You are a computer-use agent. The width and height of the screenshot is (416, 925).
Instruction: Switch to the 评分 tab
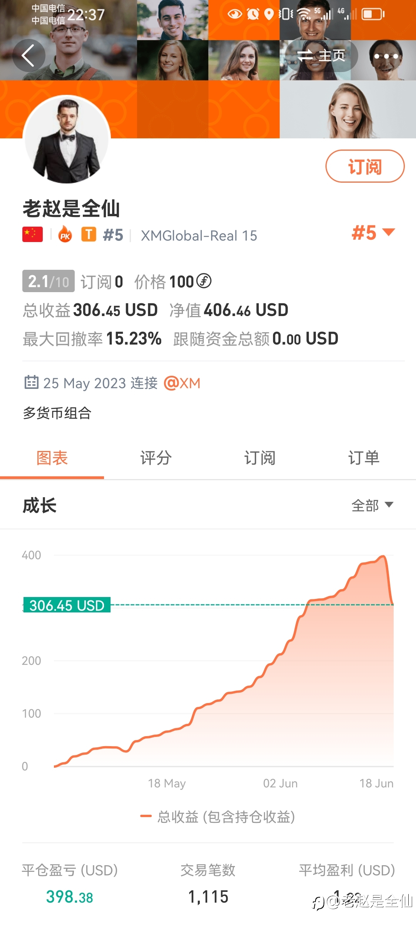pyautogui.click(x=156, y=458)
